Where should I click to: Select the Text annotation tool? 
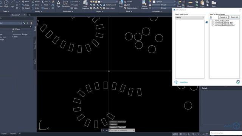tap(59, 4)
